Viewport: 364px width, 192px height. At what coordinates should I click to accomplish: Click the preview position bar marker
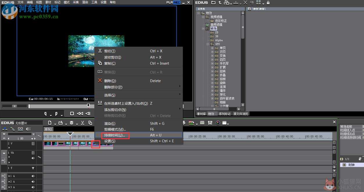click(x=88, y=106)
